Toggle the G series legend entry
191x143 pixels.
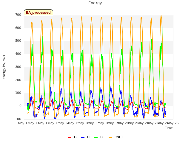point(72,137)
